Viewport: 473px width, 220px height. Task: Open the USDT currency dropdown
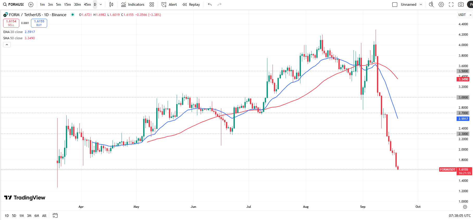tap(465, 15)
